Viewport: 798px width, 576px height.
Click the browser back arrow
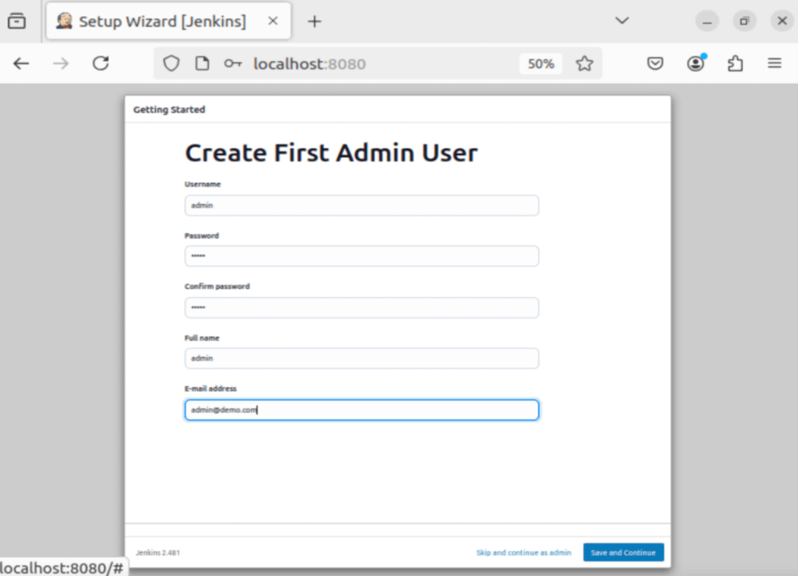(21, 64)
